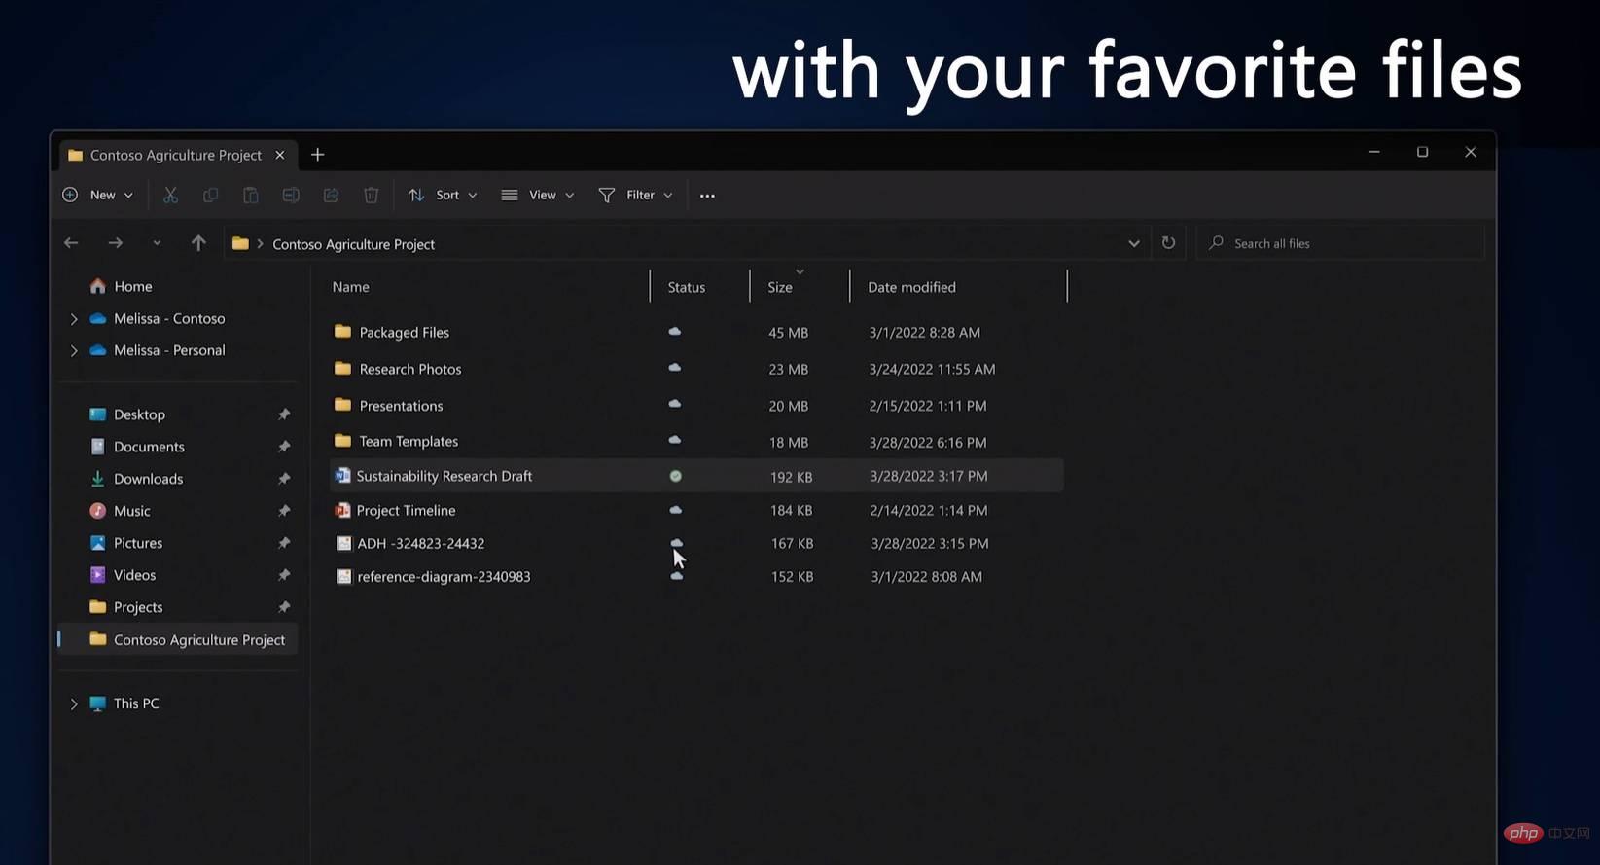Click the Paste clipboard icon
The height and width of the screenshot is (865, 1600).
point(250,196)
